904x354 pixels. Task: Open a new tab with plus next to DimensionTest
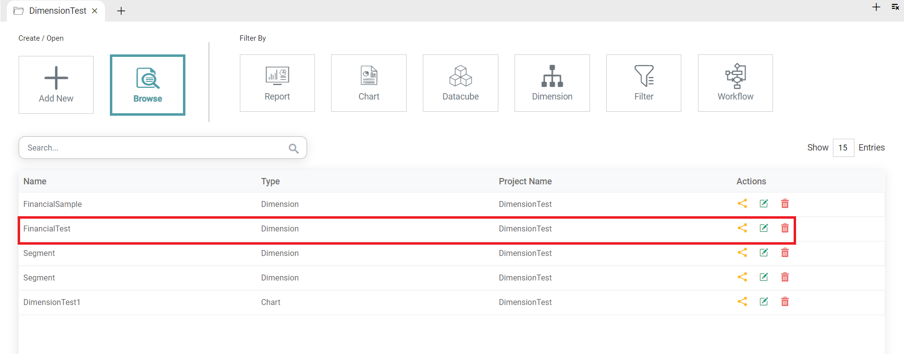[121, 11]
